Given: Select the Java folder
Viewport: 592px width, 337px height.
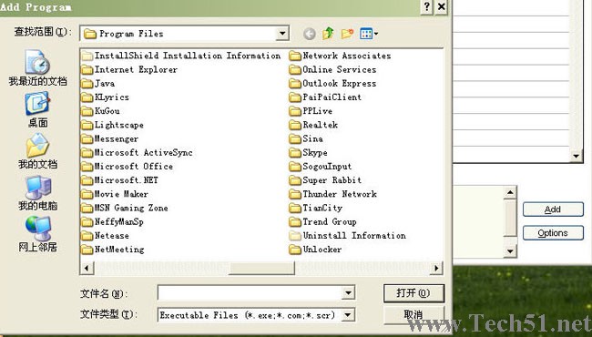Looking at the screenshot, I should (98, 84).
